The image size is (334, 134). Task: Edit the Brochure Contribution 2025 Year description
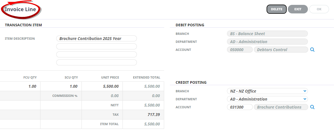tap(96, 39)
